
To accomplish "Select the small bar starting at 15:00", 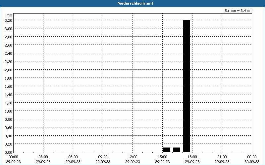I will click(167, 150).
